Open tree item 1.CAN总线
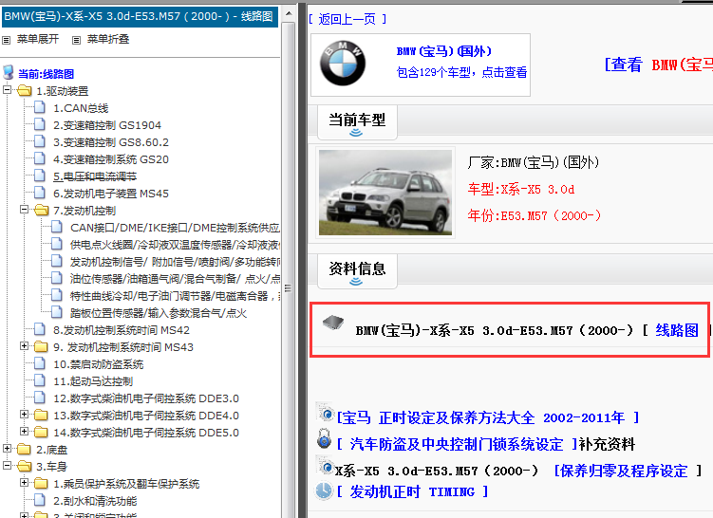713x518 pixels. click(x=81, y=108)
